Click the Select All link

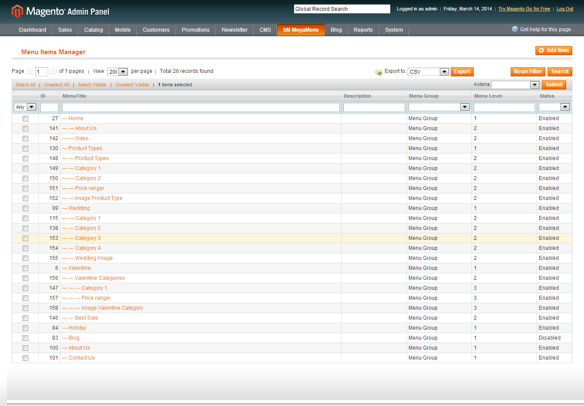tap(26, 85)
